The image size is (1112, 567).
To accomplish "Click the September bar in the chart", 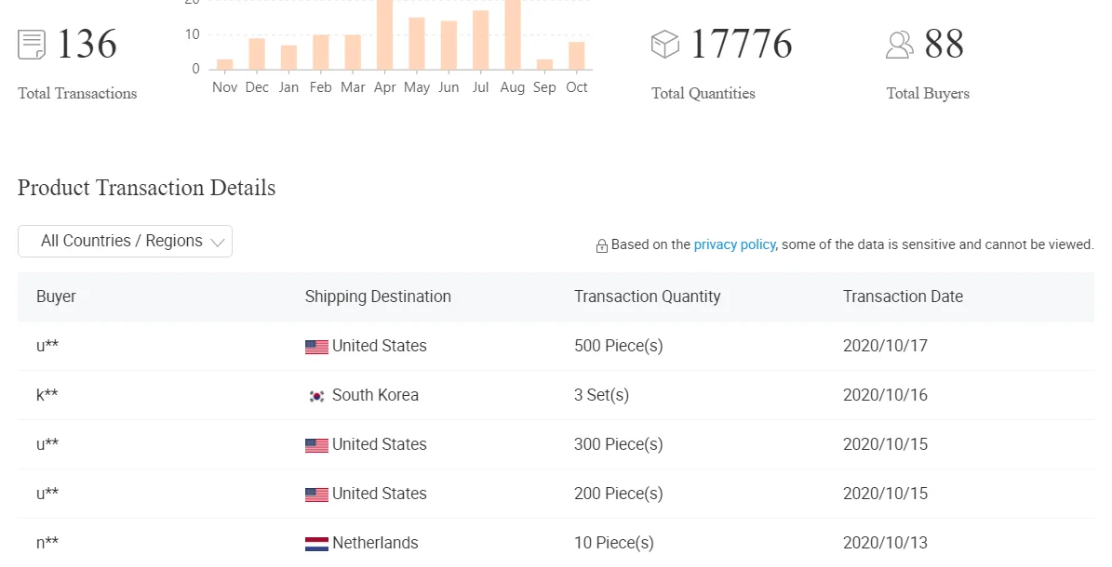I will pos(544,64).
